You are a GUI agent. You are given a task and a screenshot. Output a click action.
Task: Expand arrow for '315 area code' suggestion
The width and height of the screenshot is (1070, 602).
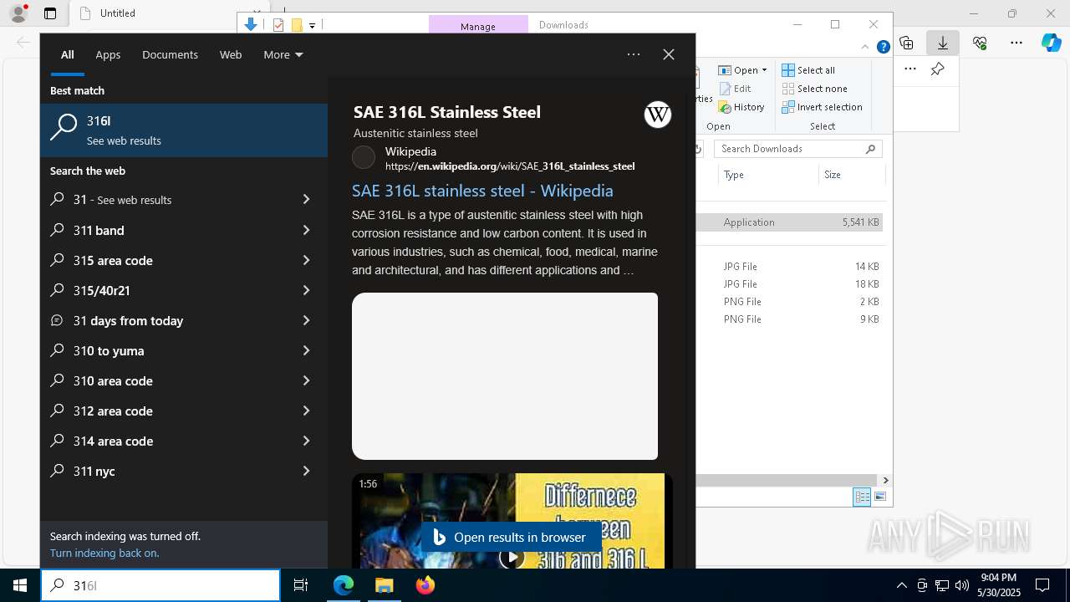[x=306, y=260]
